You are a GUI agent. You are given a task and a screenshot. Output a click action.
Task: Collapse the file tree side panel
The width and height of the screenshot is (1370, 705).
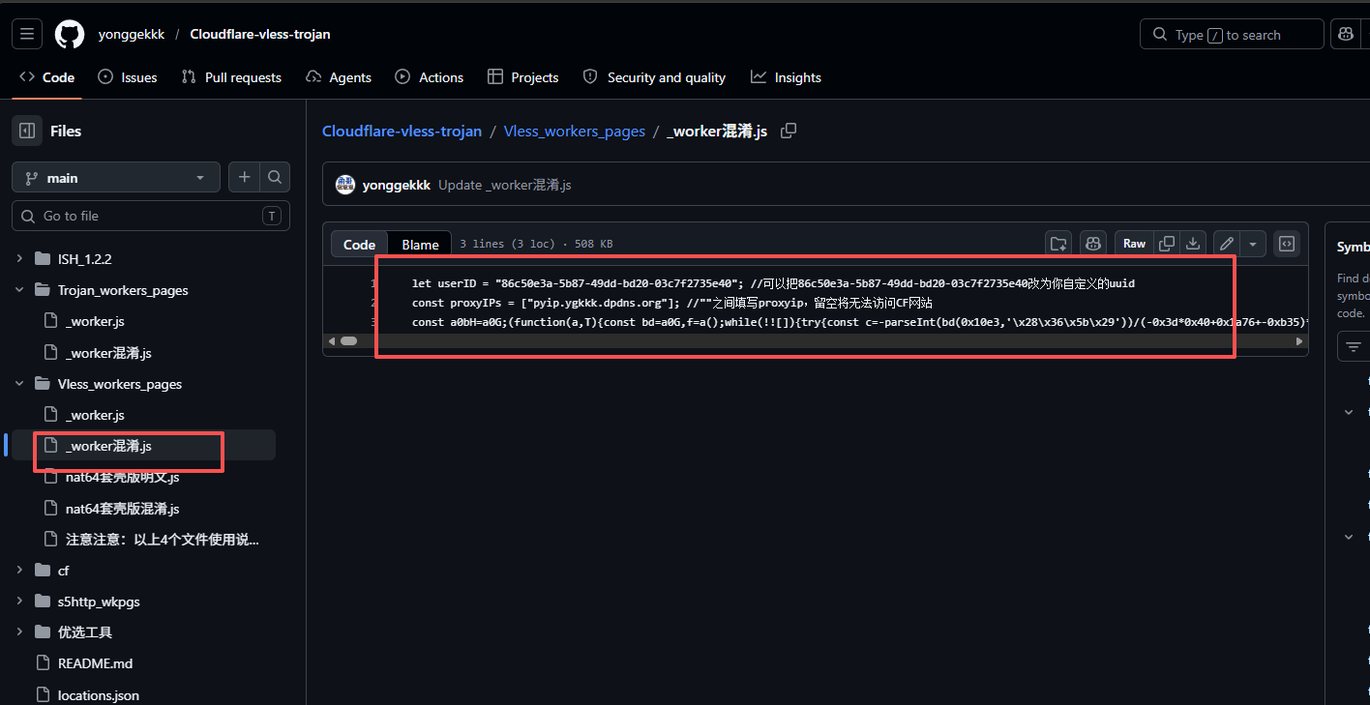pos(27,131)
